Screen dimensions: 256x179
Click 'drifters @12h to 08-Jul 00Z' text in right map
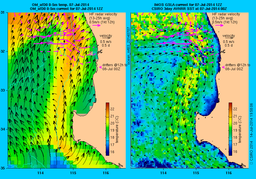tap(238, 67)
